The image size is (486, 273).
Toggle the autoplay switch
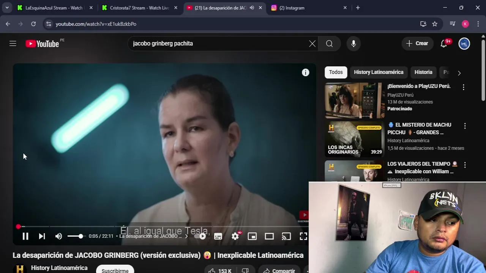(200, 236)
